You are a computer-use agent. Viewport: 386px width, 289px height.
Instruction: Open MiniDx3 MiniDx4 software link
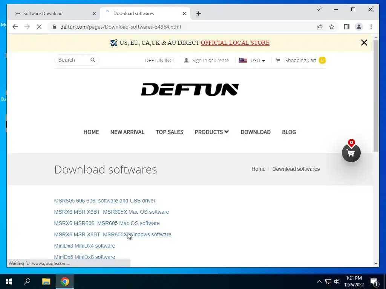(84, 246)
